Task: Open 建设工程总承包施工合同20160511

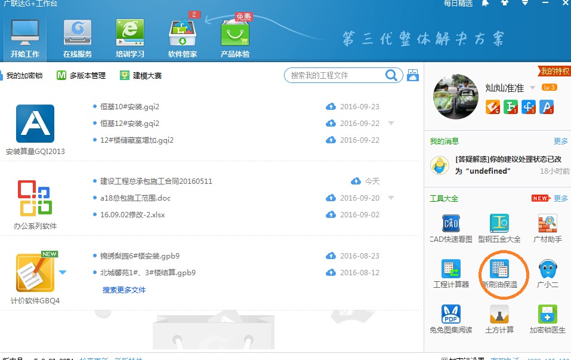Action: 156,181
